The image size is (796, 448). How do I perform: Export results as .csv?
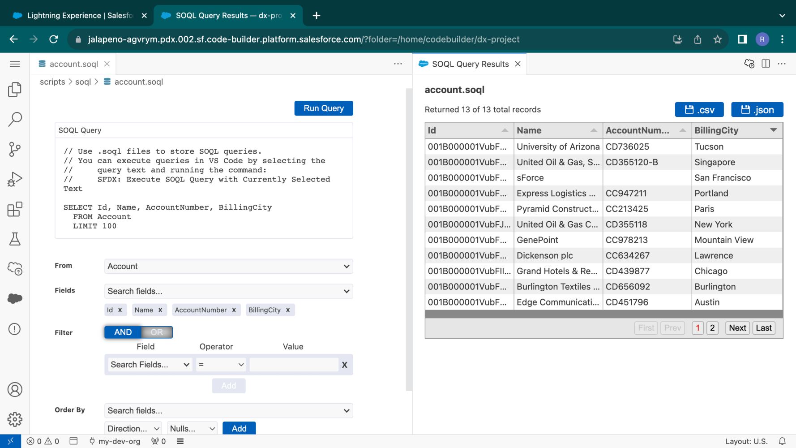[699, 110]
